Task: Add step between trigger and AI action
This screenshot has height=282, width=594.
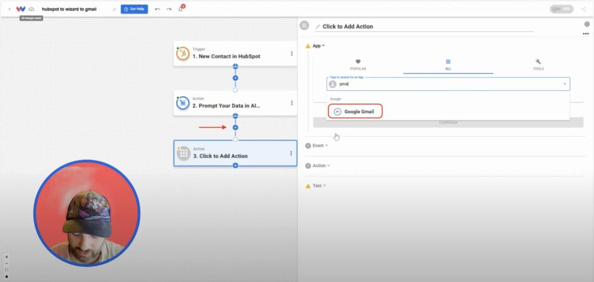Action: point(236,78)
